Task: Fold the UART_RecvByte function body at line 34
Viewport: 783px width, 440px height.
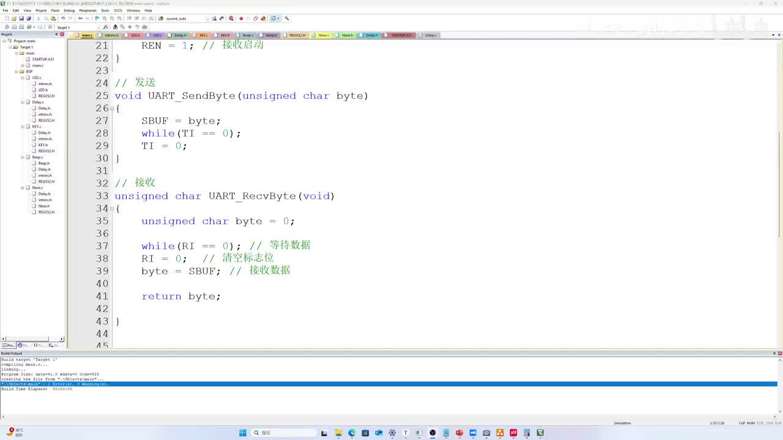Action: (112, 209)
